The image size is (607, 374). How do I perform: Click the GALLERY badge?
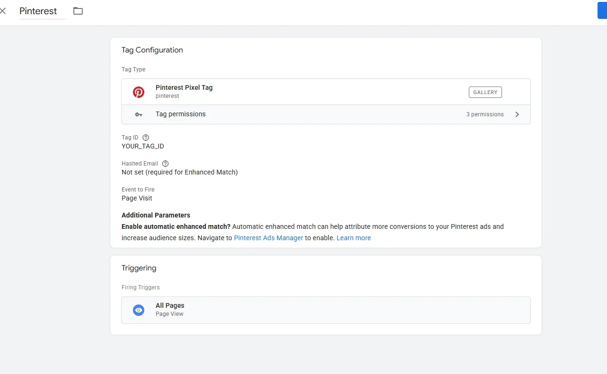[485, 92]
